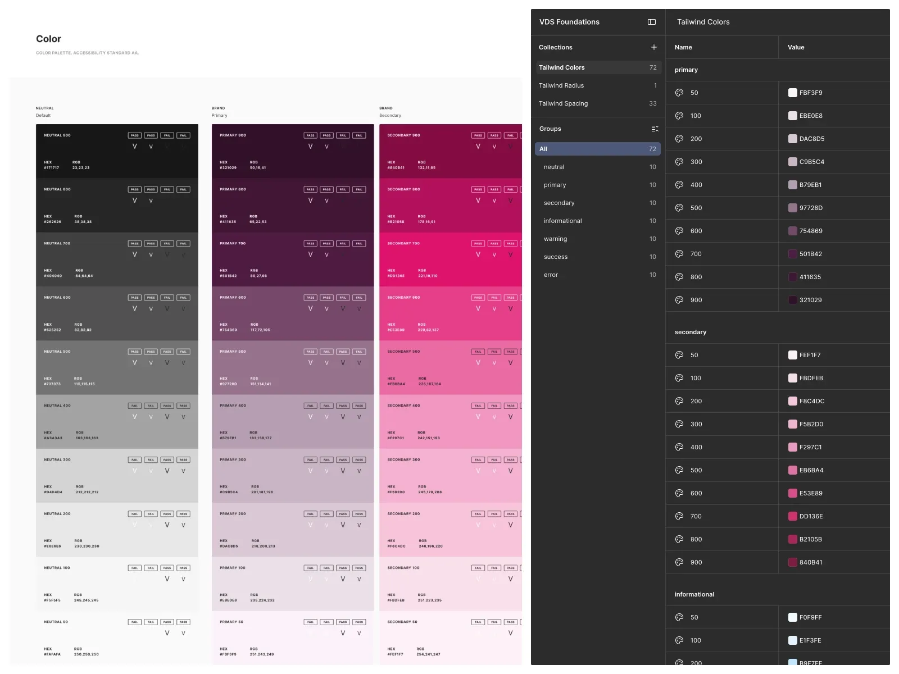Select the neutral group
899x674 pixels.
tap(598, 167)
